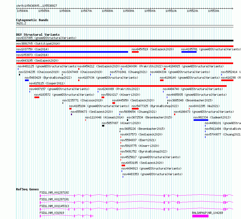The width and height of the screenshot is (241, 219).
Task: Click nsv4497157 gnomAD variant label
Action: point(59,89)
